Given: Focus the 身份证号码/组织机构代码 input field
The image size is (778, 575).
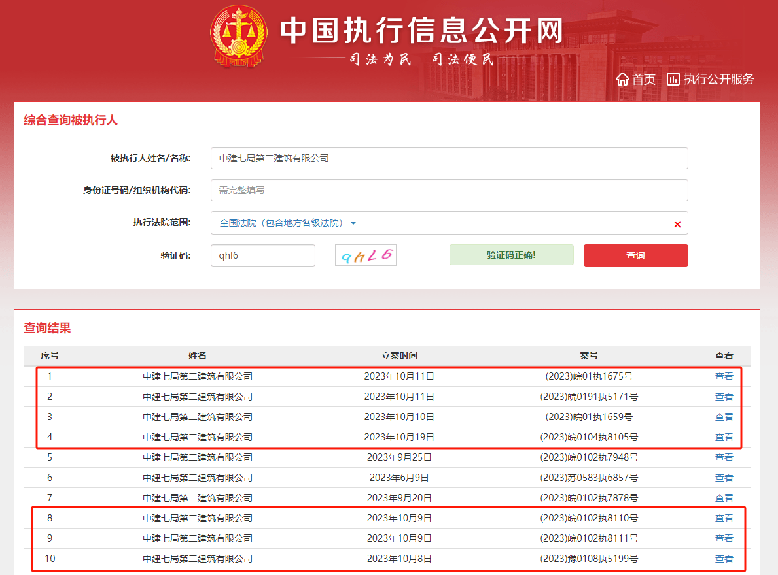Looking at the screenshot, I should point(449,190).
